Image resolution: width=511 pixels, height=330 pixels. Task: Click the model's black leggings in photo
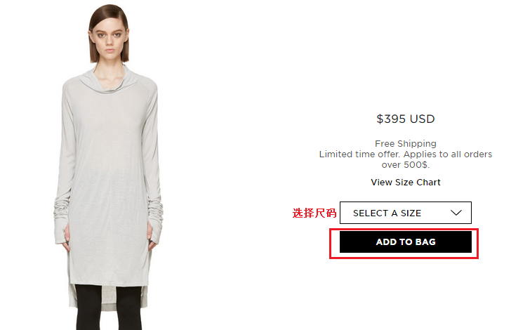pos(109,307)
